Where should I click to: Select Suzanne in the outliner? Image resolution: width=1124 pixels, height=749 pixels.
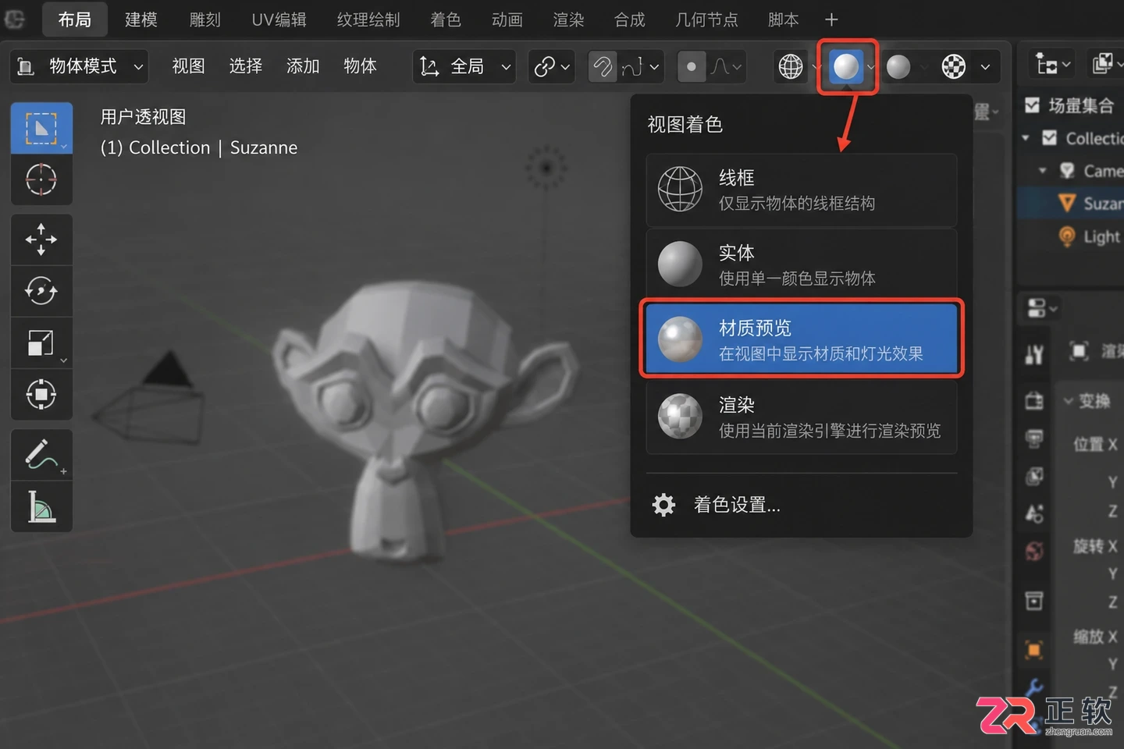(1090, 204)
